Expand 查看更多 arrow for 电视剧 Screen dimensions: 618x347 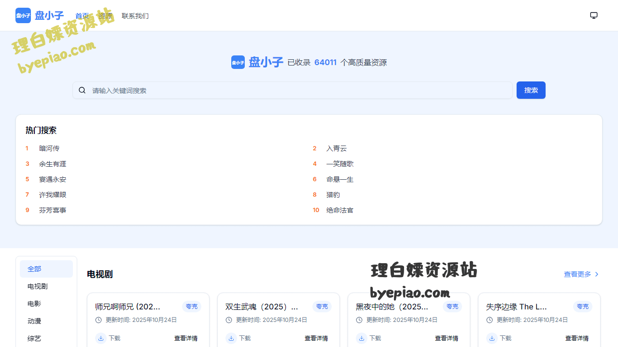597,274
